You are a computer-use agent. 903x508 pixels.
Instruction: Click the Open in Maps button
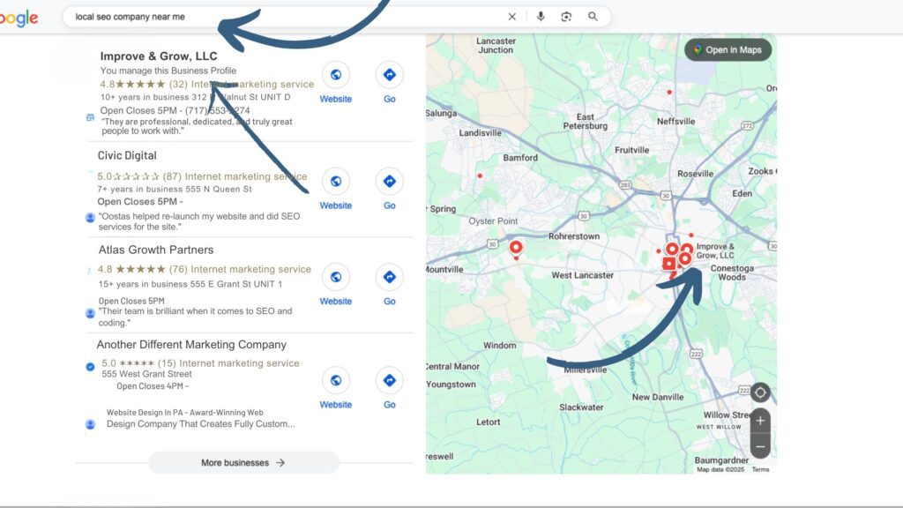pyautogui.click(x=728, y=50)
